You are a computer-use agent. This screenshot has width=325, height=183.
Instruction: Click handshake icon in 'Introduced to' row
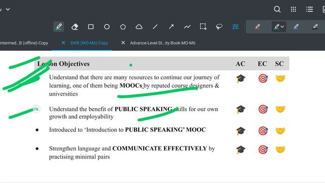tap(280, 131)
